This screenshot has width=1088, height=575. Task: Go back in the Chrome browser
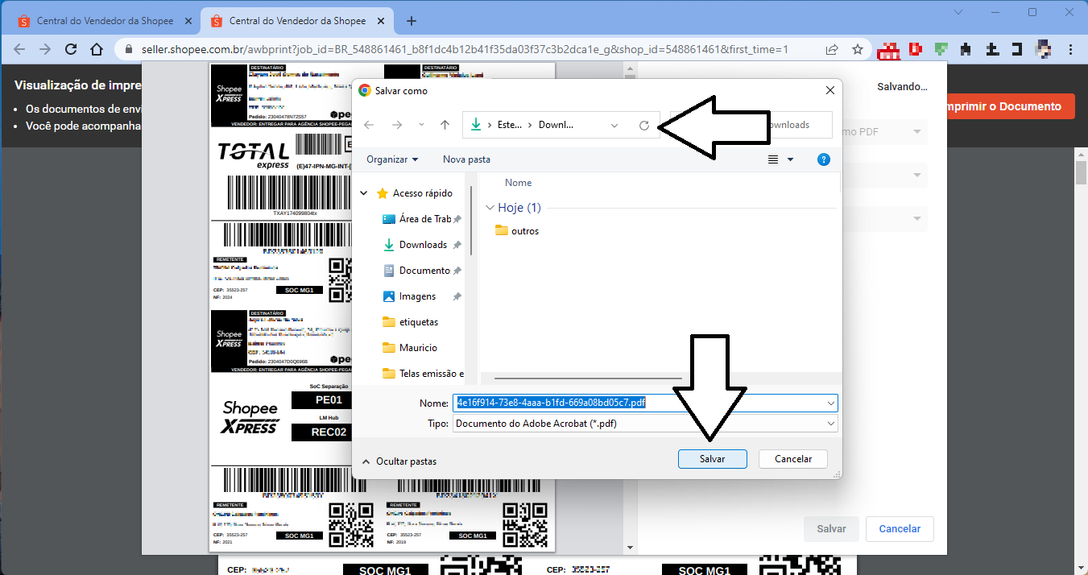coord(19,49)
